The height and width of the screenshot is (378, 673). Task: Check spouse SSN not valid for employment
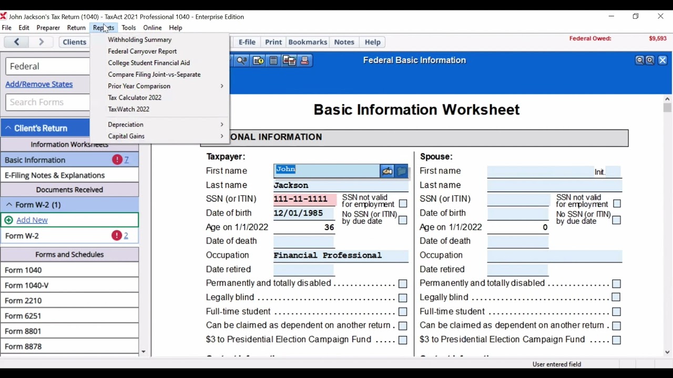pyautogui.click(x=617, y=203)
